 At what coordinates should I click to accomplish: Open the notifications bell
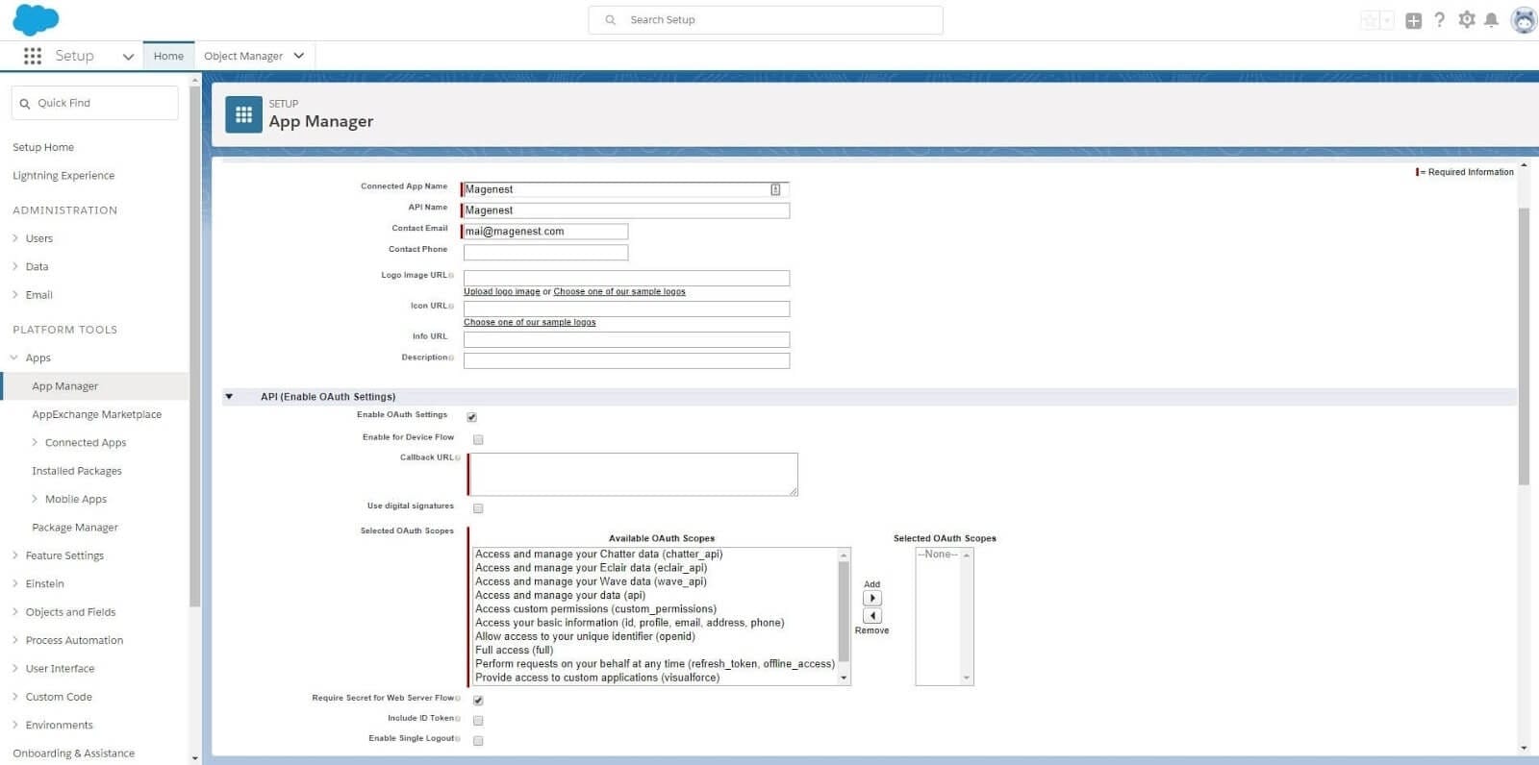[x=1491, y=19]
